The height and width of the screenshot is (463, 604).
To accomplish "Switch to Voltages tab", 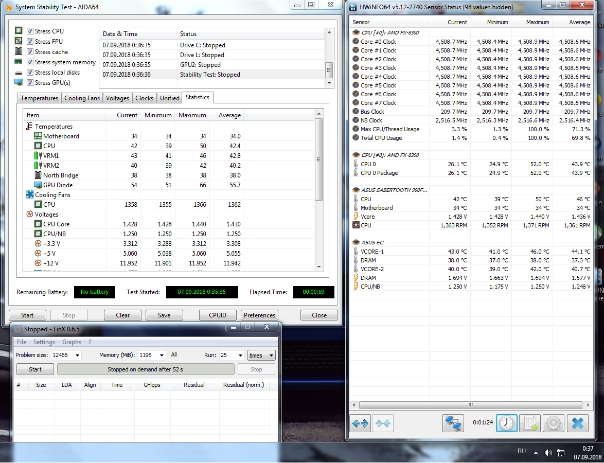I will (x=117, y=98).
